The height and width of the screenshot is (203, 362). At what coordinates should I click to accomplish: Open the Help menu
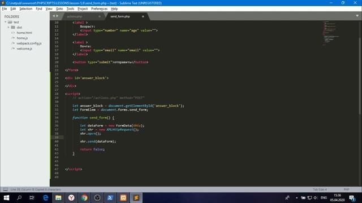pyautogui.click(x=114, y=9)
